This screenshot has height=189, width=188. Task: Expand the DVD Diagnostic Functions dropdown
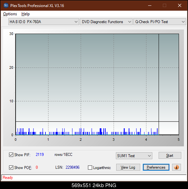(x=106, y=22)
